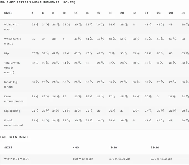Click the Waist before elastic value for size 4
189x165 pixels.
tap(34, 39)
